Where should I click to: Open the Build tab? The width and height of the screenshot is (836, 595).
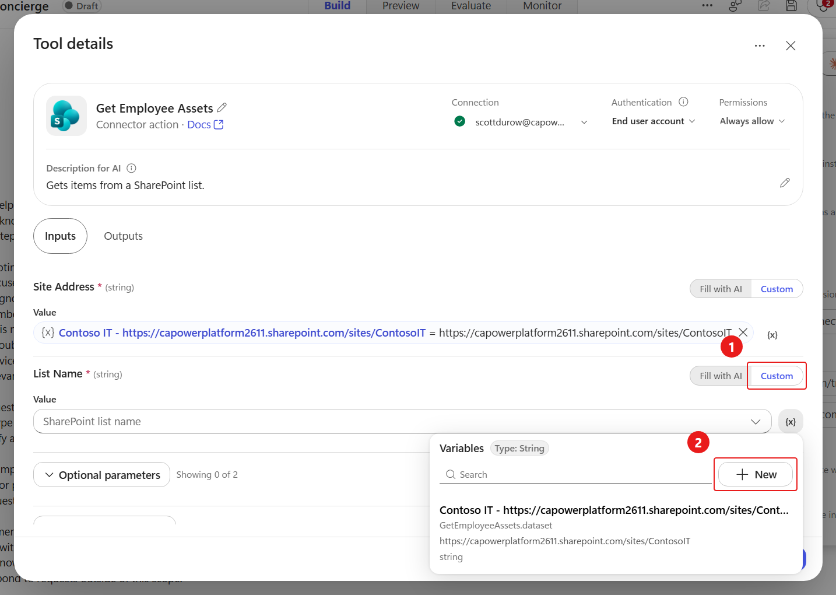338,6
